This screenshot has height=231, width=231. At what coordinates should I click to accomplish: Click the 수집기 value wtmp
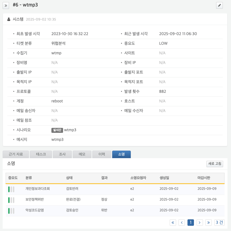coord(56,53)
